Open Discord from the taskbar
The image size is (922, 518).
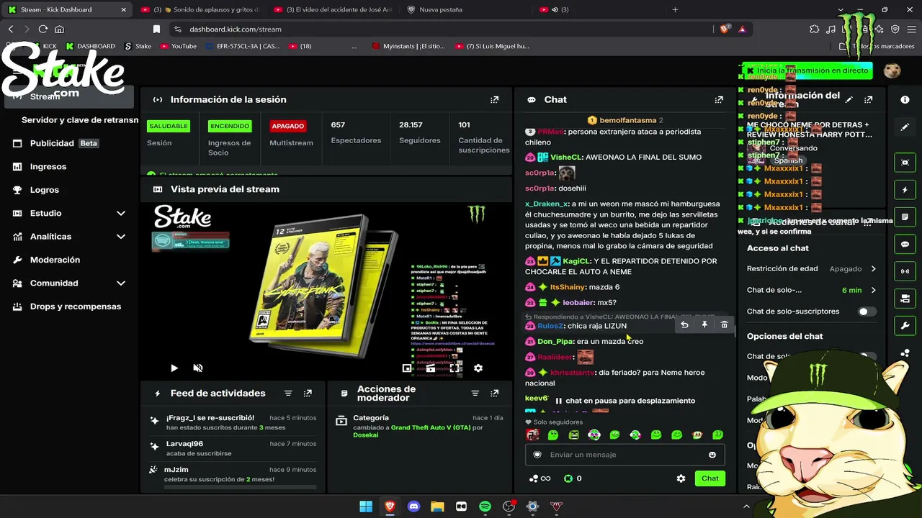pyautogui.click(x=413, y=506)
